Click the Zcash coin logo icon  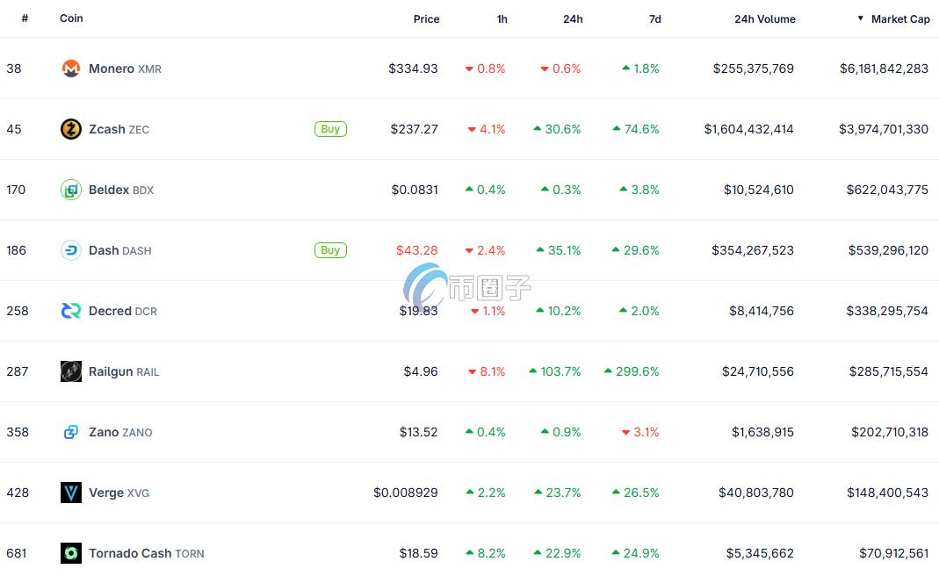71,129
